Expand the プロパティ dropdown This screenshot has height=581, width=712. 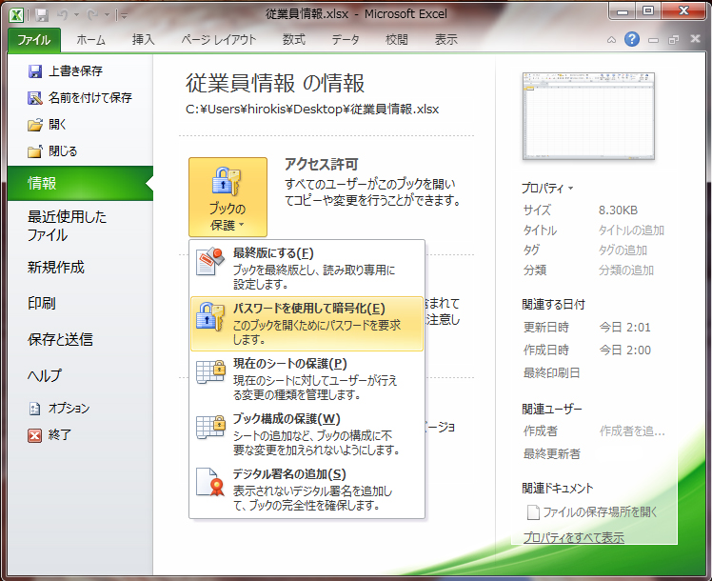coord(547,188)
